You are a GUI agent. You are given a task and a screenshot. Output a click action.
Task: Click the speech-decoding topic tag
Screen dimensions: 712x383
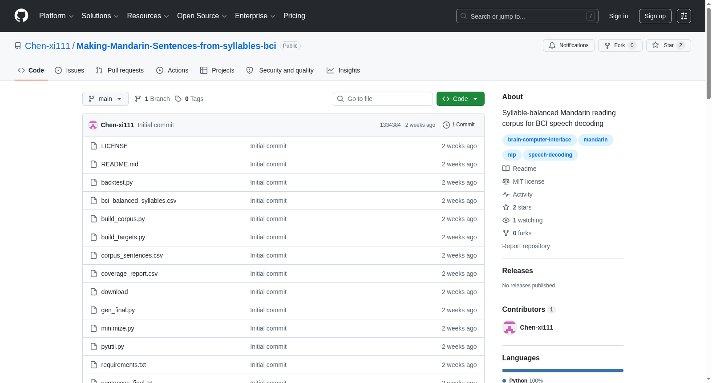[x=550, y=155]
